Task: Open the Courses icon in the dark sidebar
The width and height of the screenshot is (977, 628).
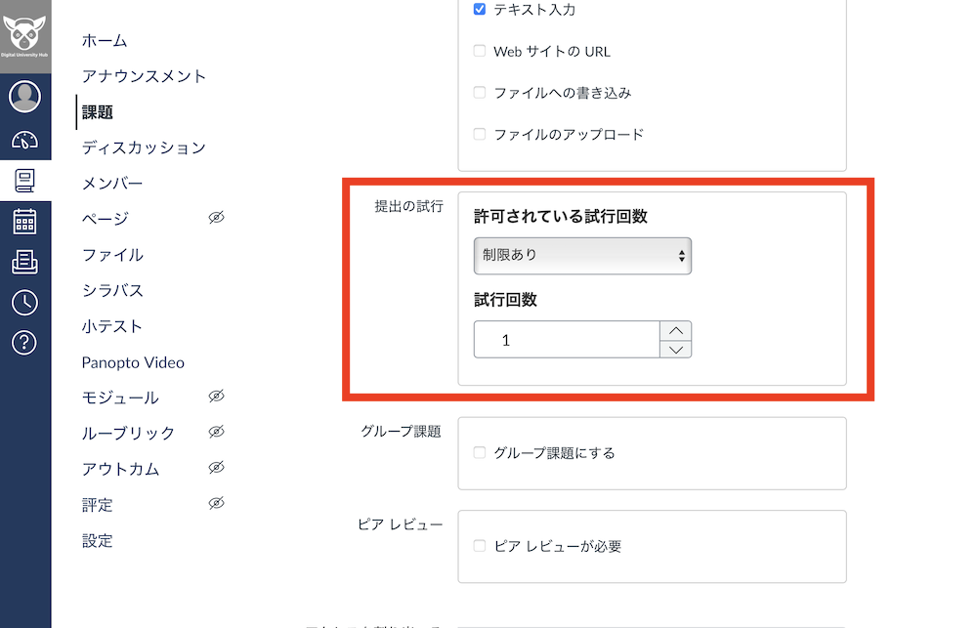Action: [x=24, y=180]
